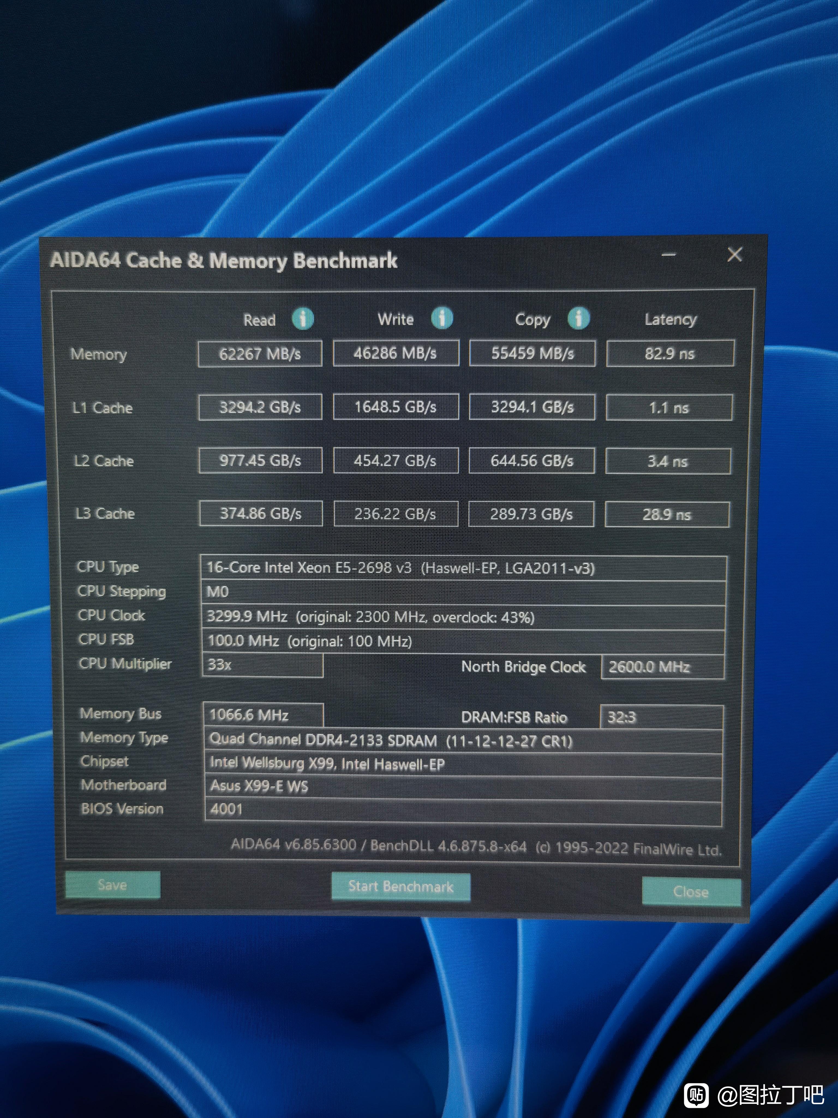This screenshot has height=1118, width=838.
Task: Select L3 Cache write 236.22 GB/s
Action: tap(396, 514)
